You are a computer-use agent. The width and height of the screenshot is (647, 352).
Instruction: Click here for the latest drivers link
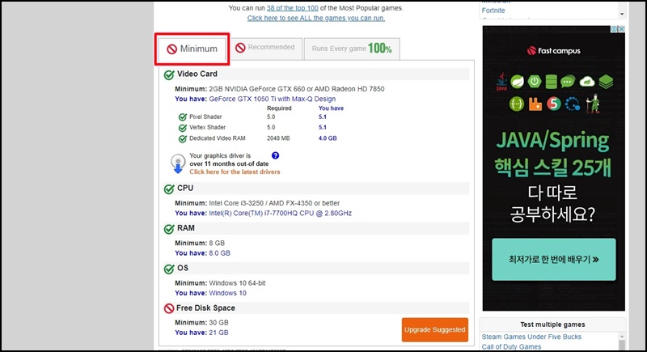[235, 172]
